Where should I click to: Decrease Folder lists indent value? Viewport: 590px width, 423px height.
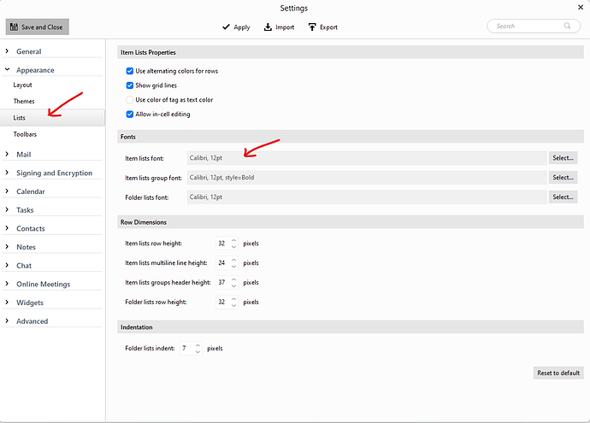point(198,352)
